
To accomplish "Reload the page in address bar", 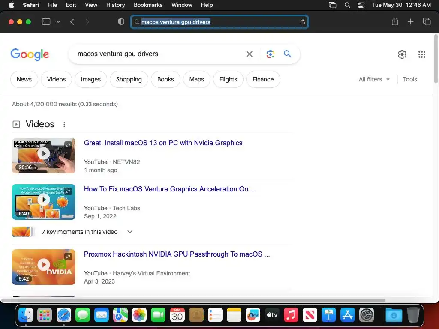I will [302, 22].
